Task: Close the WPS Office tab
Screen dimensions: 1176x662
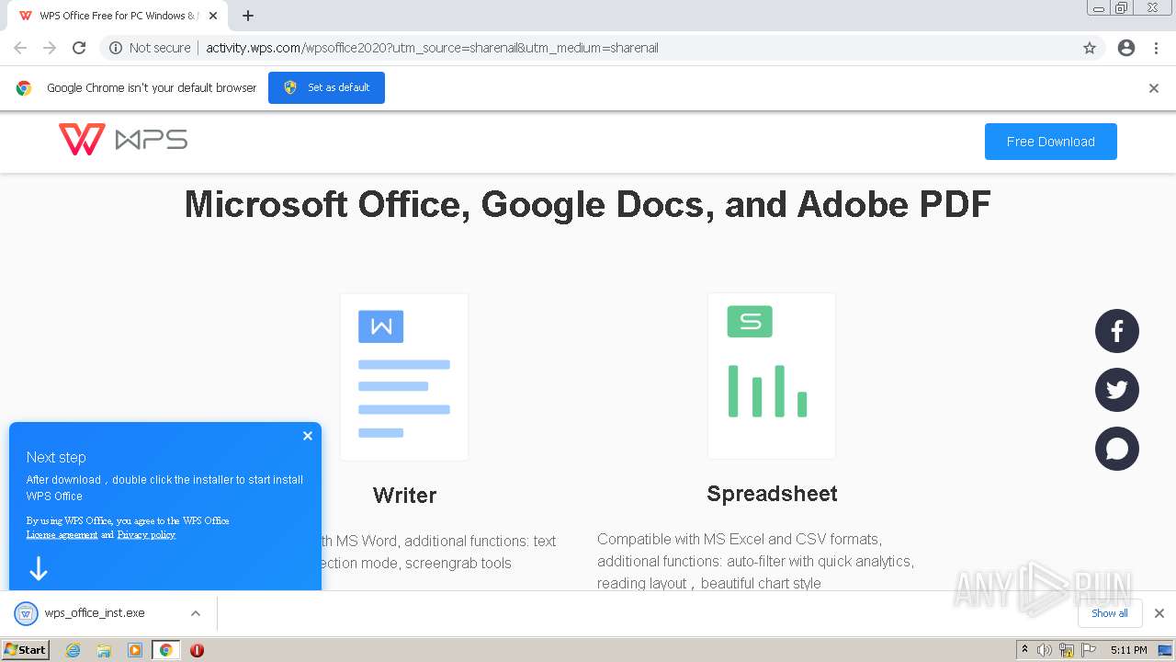Action: pyautogui.click(x=213, y=16)
